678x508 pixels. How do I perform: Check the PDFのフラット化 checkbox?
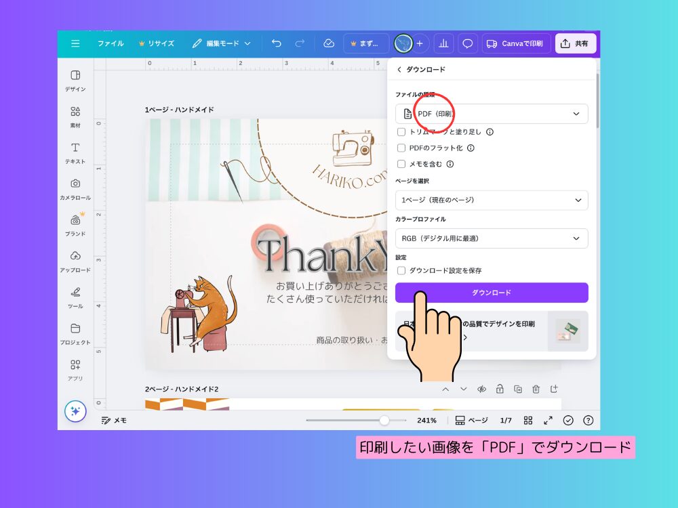[401, 148]
